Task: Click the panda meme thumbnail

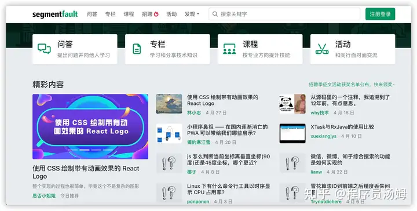Action: click(x=292, y=104)
